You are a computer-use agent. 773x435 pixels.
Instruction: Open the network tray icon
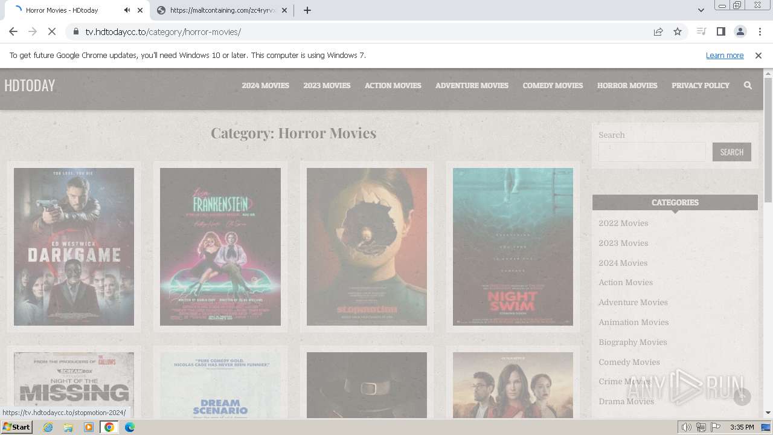701,427
